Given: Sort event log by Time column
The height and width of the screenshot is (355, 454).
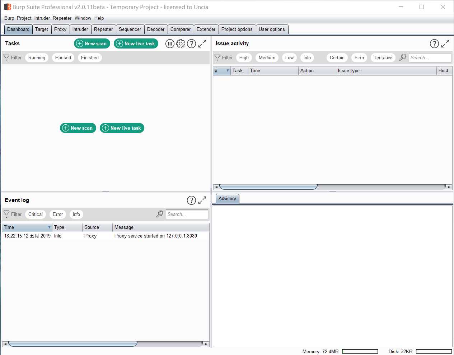Looking at the screenshot, I should 27,227.
